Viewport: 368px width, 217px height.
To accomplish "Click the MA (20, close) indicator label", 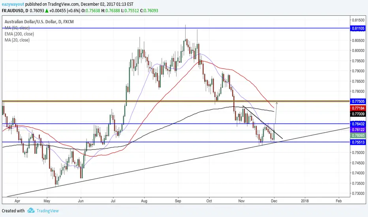I will (17, 40).
